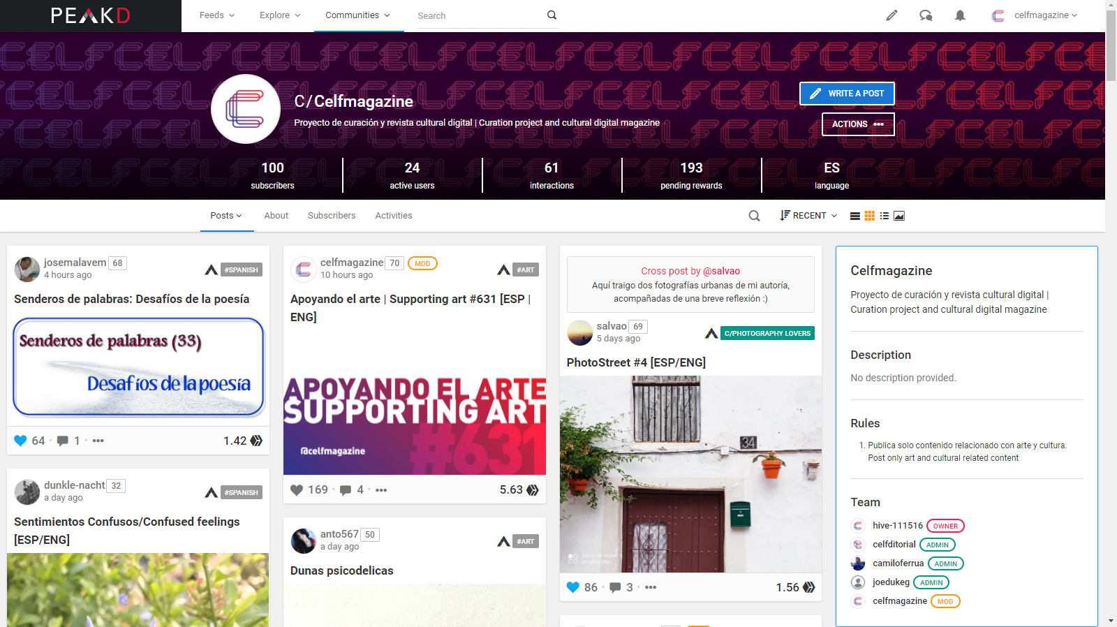The width and height of the screenshot is (1117, 627).
Task: Open celfditorial team member profile
Action: tap(894, 545)
